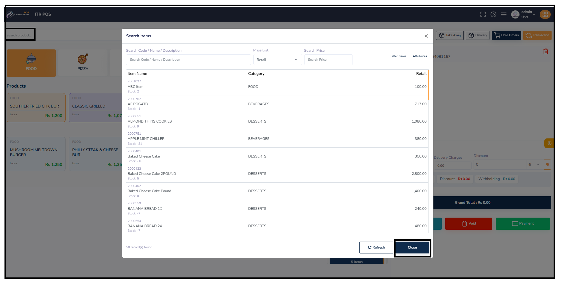Select the PIZZA category tile
The width and height of the screenshot is (564, 289).
pyautogui.click(x=83, y=63)
